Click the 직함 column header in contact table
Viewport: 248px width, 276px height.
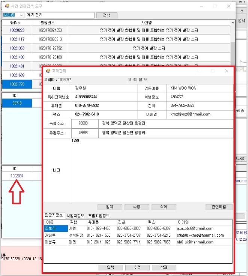(77, 222)
